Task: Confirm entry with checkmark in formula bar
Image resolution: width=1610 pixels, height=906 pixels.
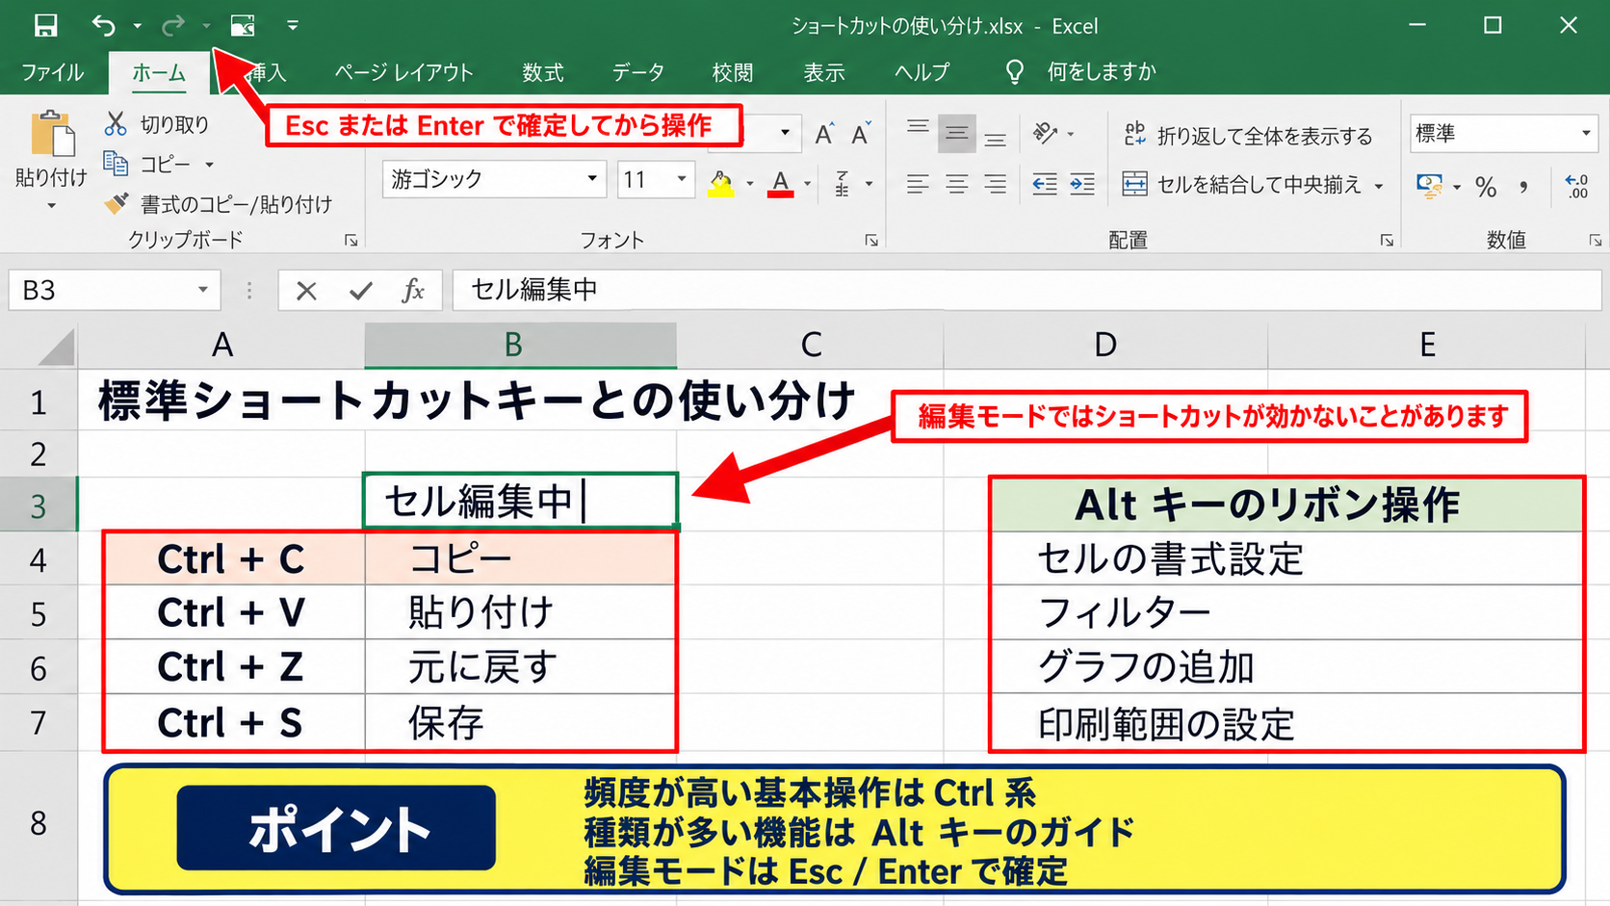Action: point(361,291)
